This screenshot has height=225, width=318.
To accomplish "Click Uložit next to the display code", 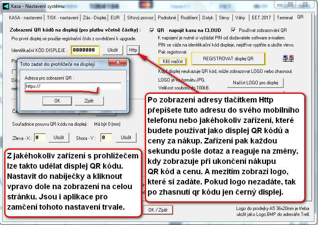I will tap(113, 50).
